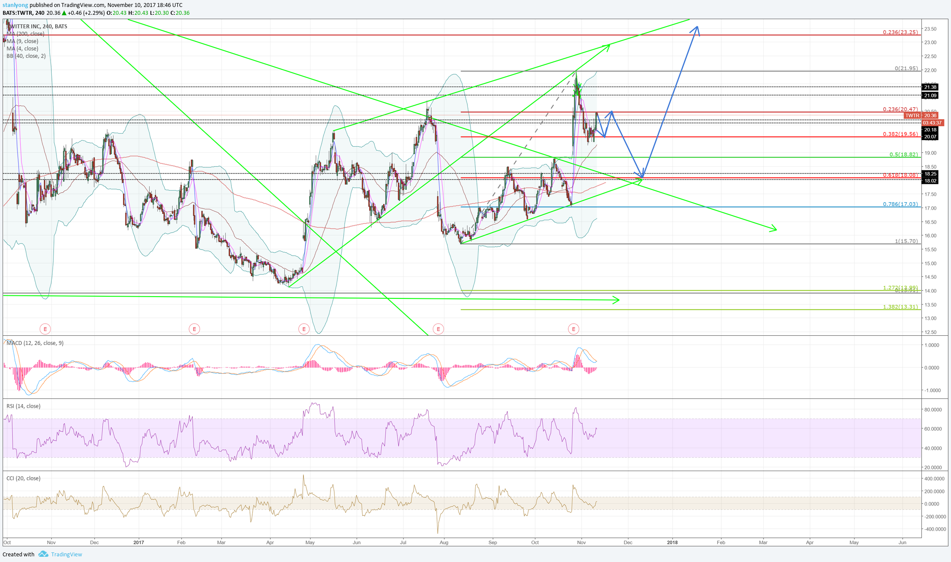Click the 18.02 price label

[x=930, y=181]
